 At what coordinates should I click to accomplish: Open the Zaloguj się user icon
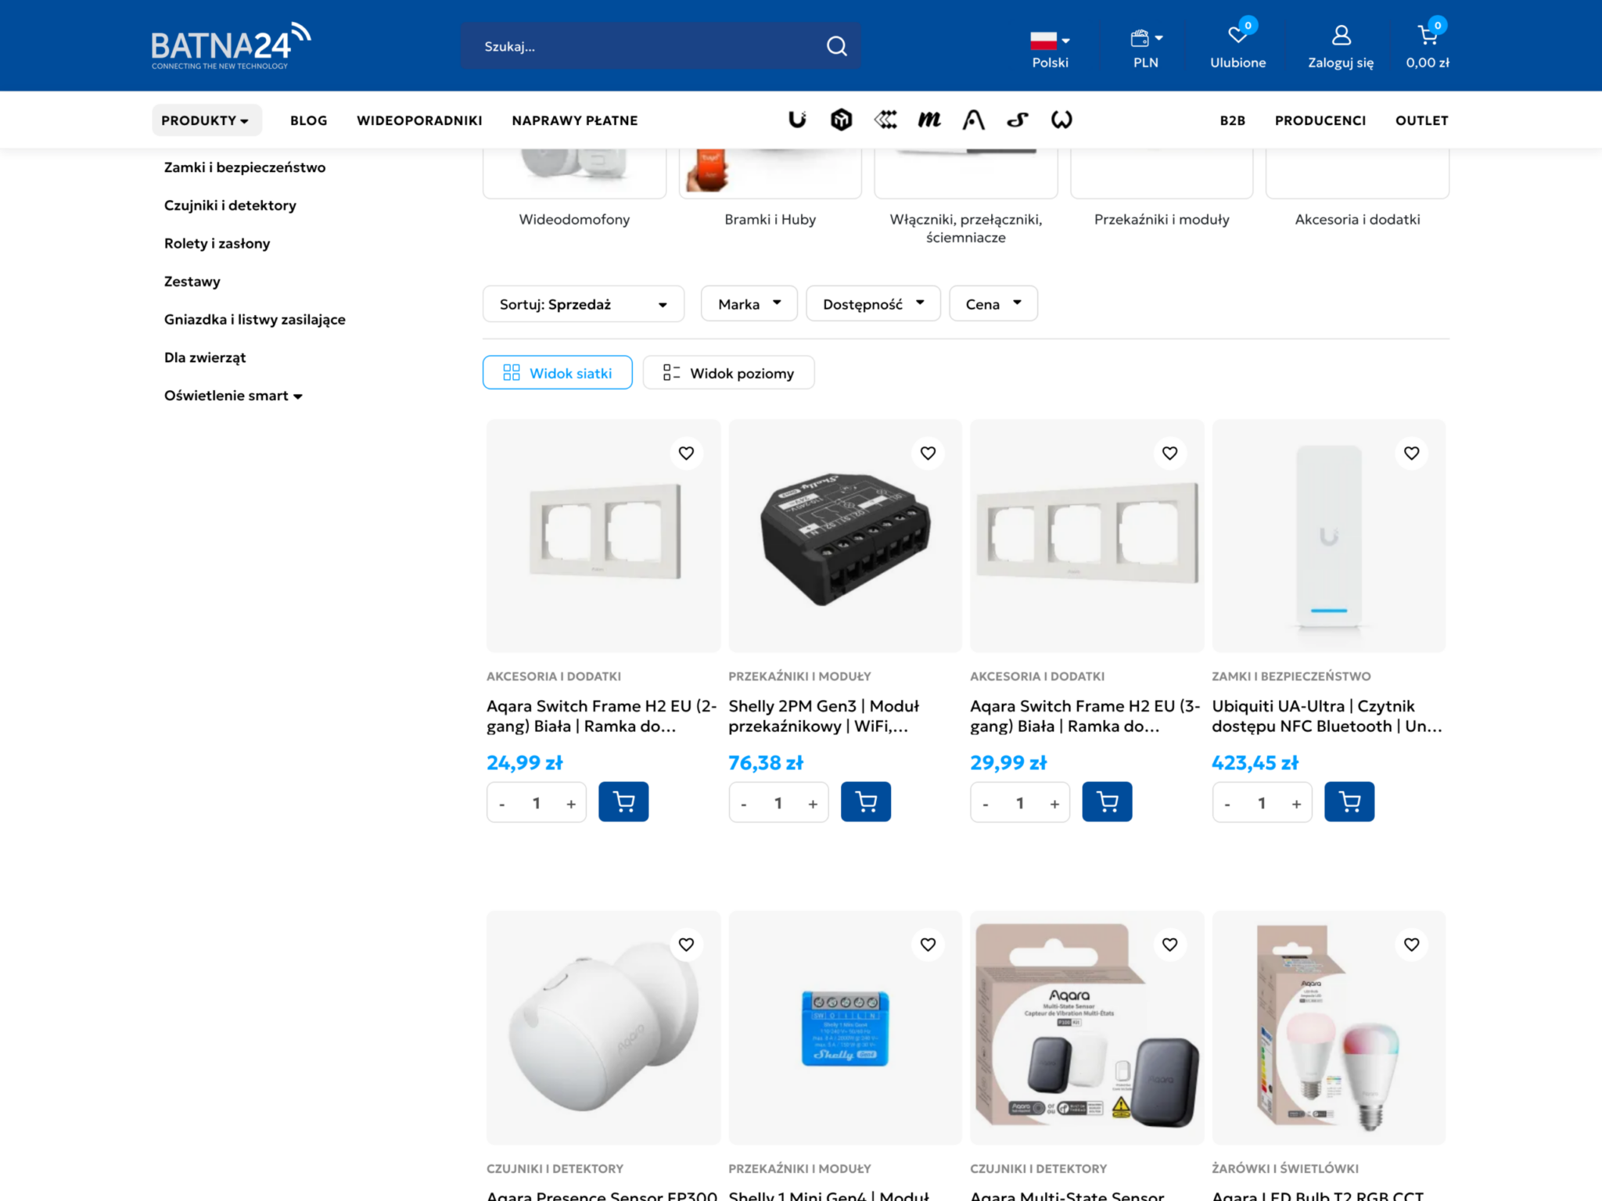pyautogui.click(x=1341, y=35)
